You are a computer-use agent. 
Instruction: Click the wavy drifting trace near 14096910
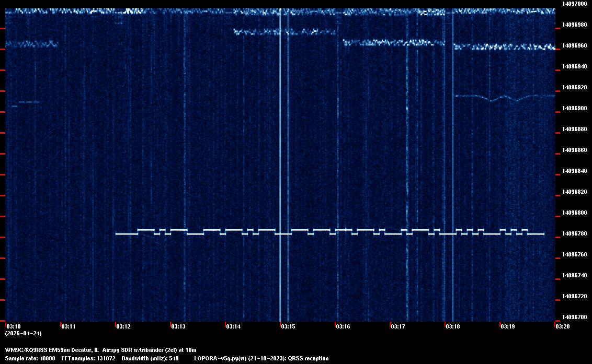tap(502, 98)
